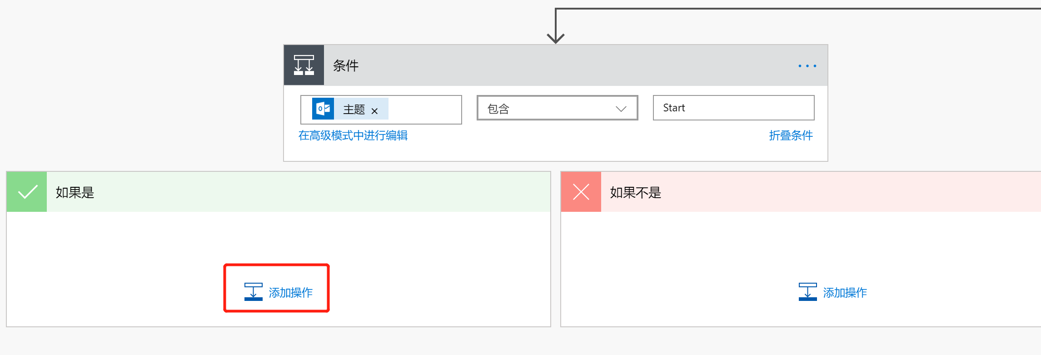Click the 主题 dynamic content token

(x=350, y=109)
